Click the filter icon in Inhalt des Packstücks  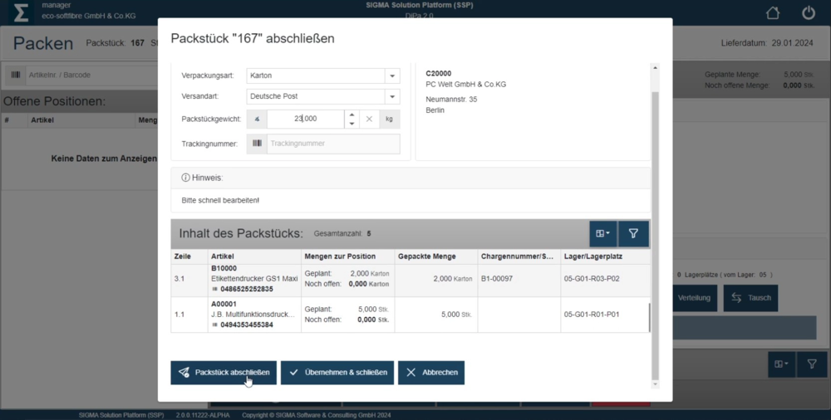tap(633, 234)
